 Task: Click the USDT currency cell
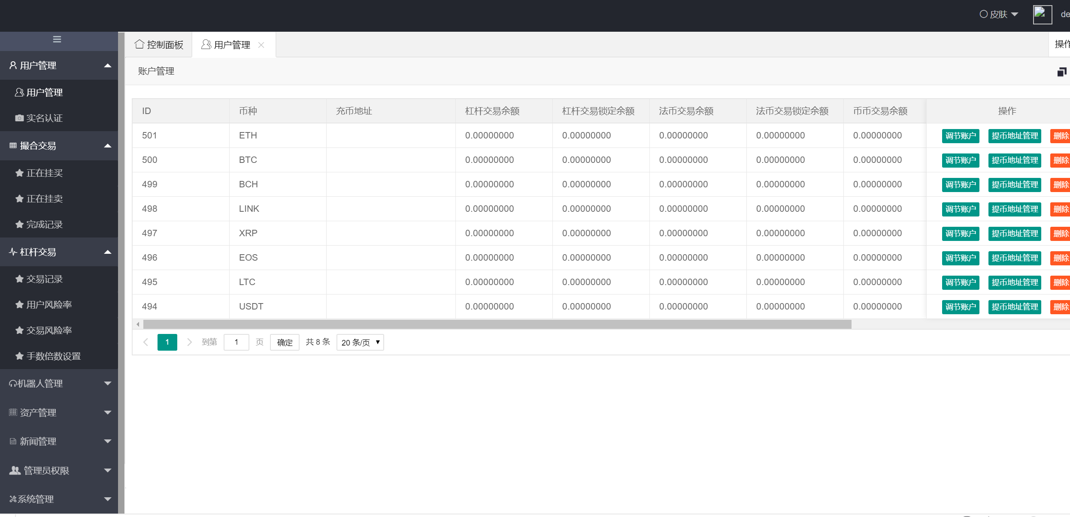tap(278, 307)
